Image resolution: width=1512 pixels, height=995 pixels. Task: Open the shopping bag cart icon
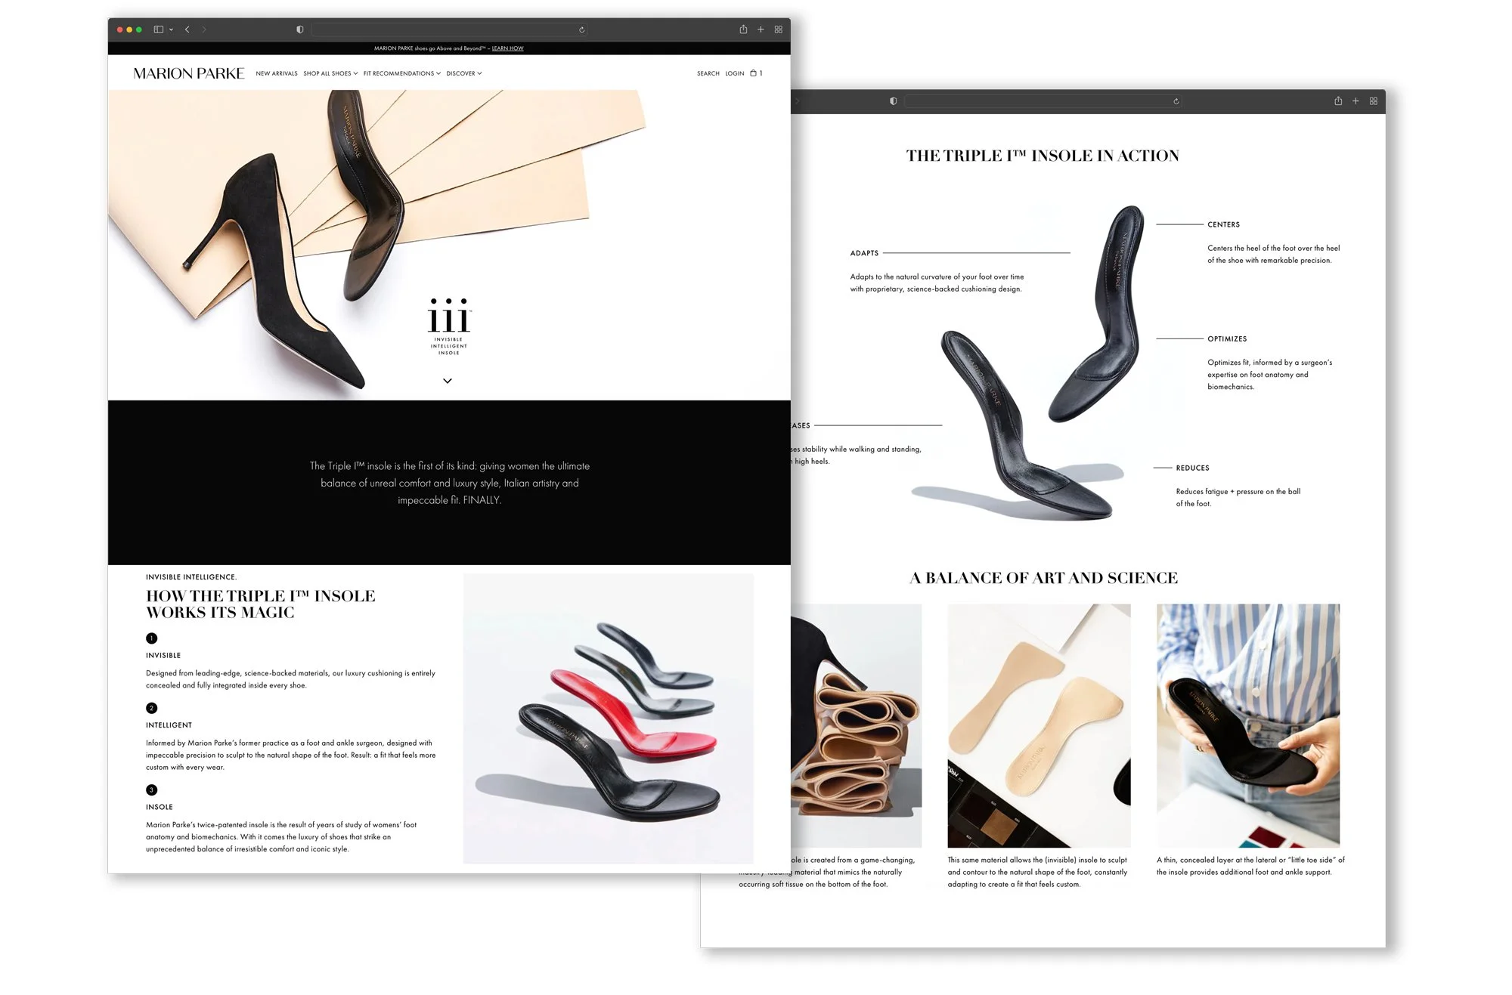(754, 73)
